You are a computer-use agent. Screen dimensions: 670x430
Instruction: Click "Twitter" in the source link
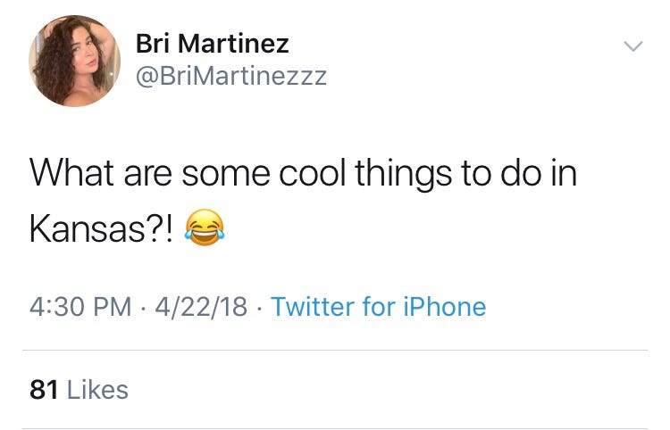313,307
